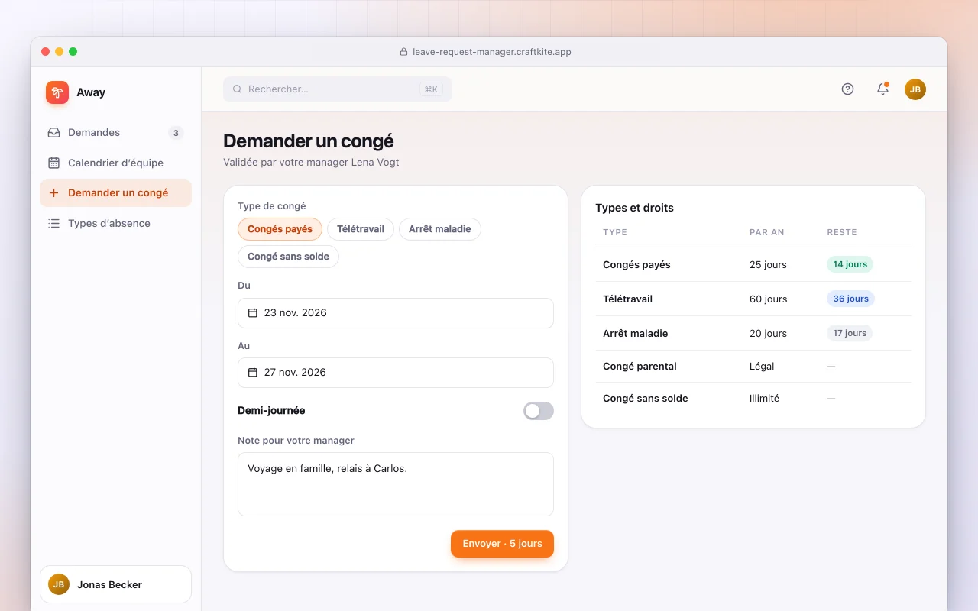Focus the Rechercher search field
Screen dimensions: 978x611
(x=338, y=89)
